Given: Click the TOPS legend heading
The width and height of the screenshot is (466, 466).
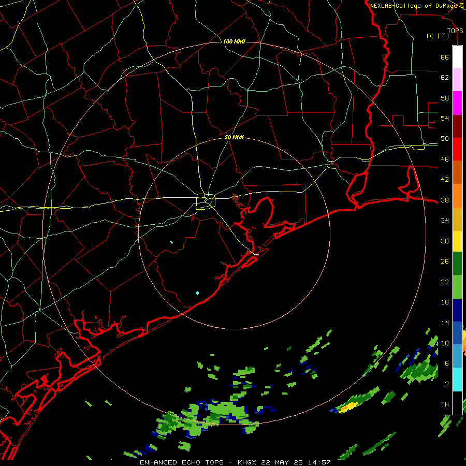Looking at the screenshot, I should (455, 31).
